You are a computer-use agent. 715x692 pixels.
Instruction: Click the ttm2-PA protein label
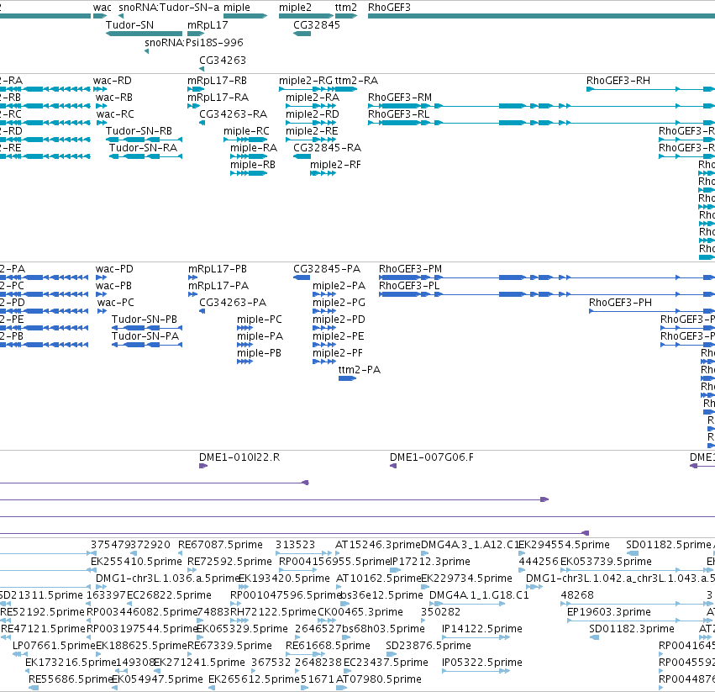360,370
